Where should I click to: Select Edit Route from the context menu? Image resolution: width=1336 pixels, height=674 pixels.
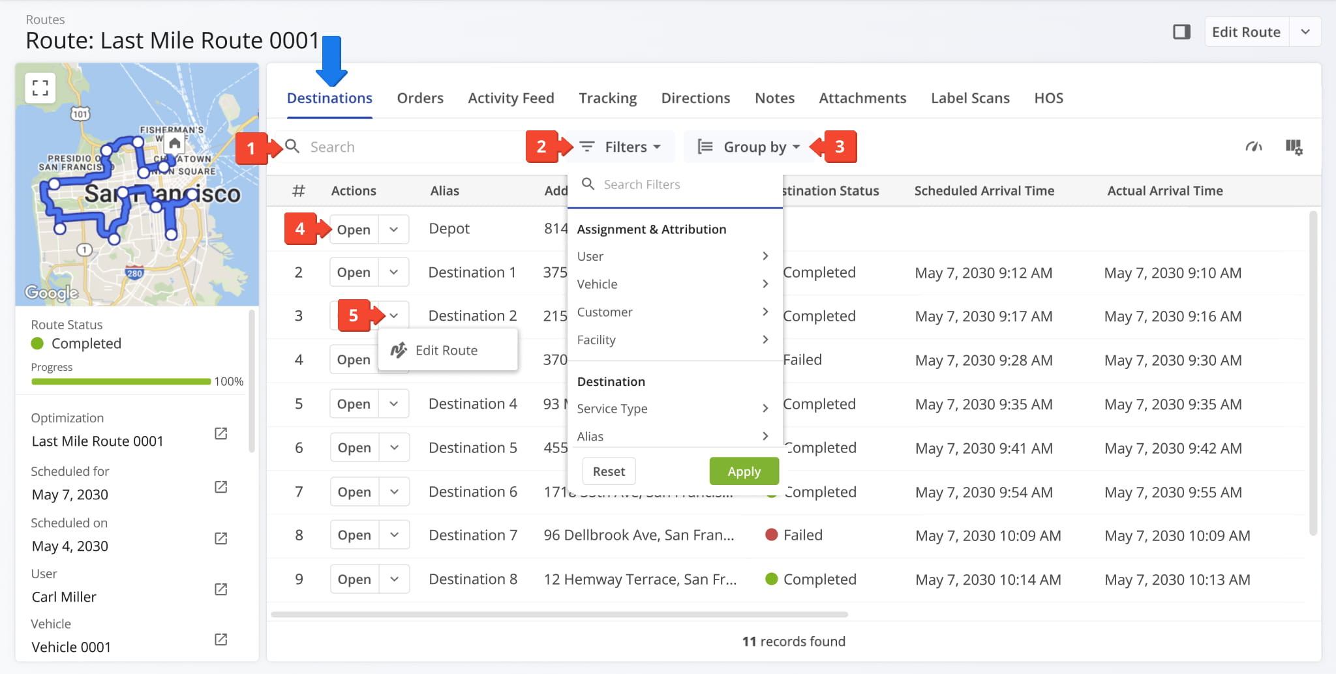coord(447,351)
